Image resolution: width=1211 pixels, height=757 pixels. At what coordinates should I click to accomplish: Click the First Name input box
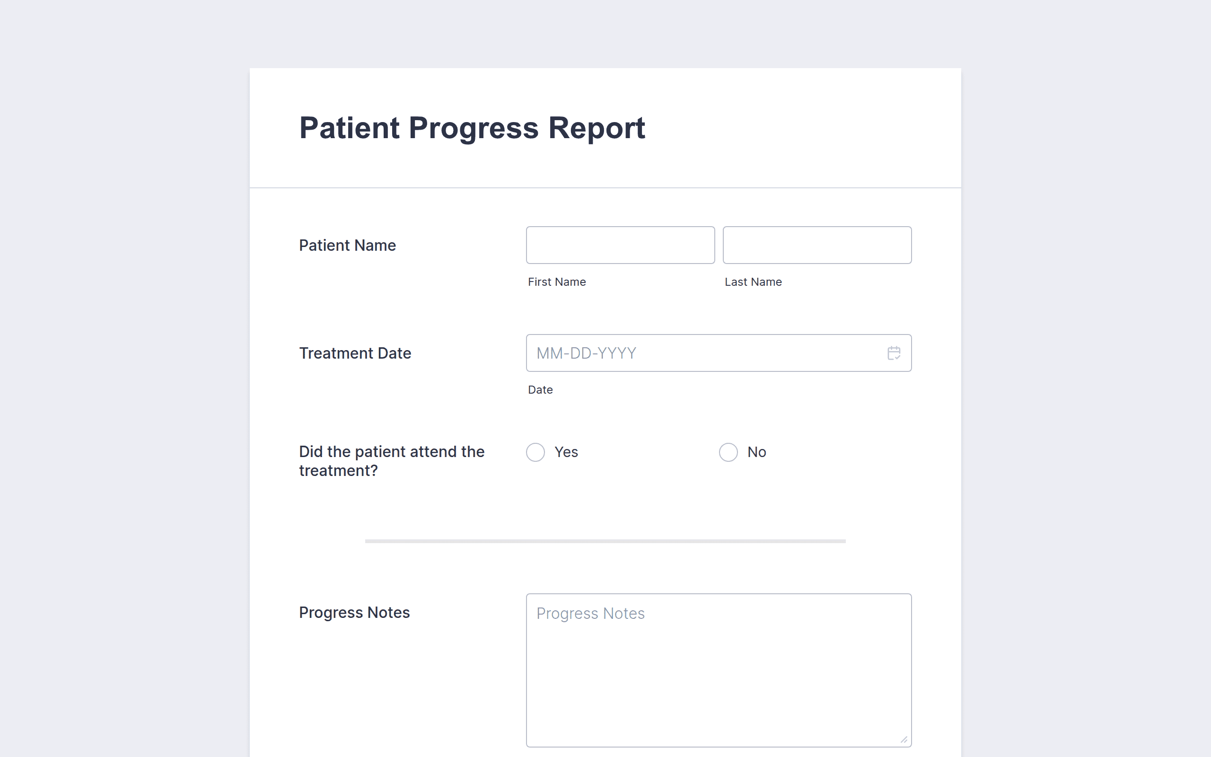pyautogui.click(x=620, y=245)
